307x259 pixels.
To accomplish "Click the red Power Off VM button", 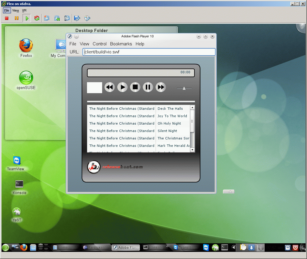I will click(x=7, y=18).
